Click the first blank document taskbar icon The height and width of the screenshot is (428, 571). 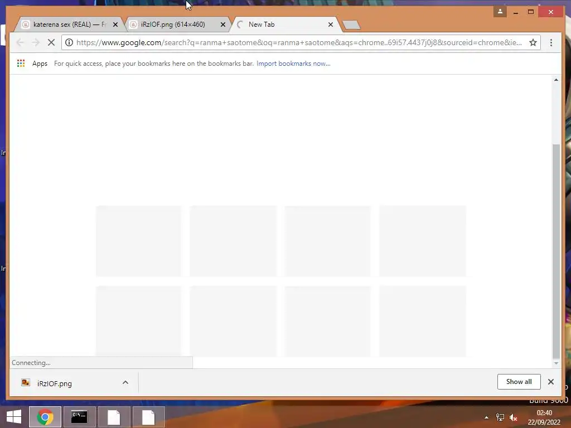(x=114, y=417)
